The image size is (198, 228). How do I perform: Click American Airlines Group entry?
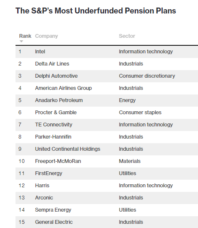click(63, 88)
